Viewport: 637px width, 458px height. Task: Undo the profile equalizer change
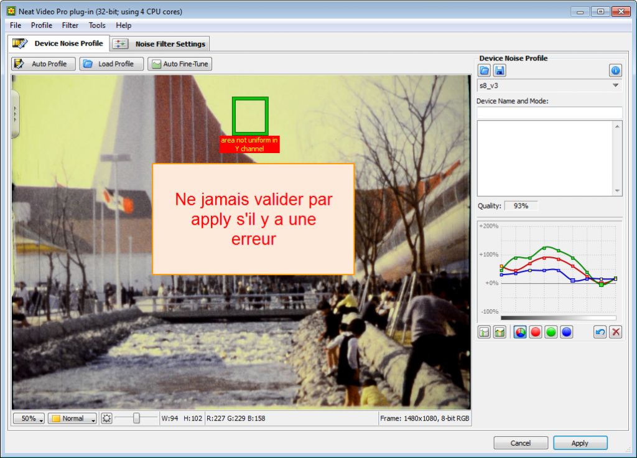[x=600, y=332]
